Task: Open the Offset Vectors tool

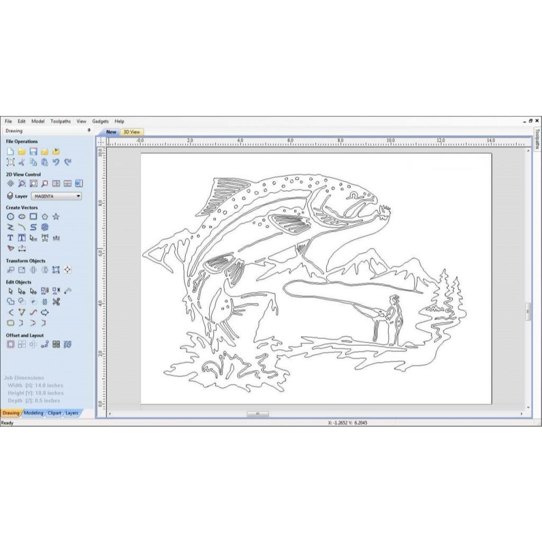Action: click(x=10, y=345)
